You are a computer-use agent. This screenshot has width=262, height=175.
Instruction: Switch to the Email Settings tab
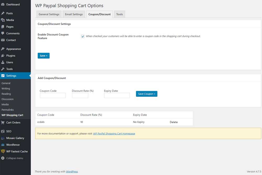click(74, 14)
